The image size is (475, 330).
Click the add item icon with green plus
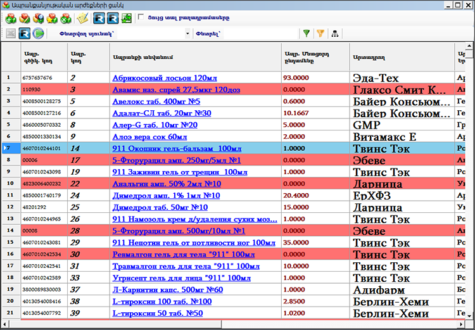(x=10, y=18)
